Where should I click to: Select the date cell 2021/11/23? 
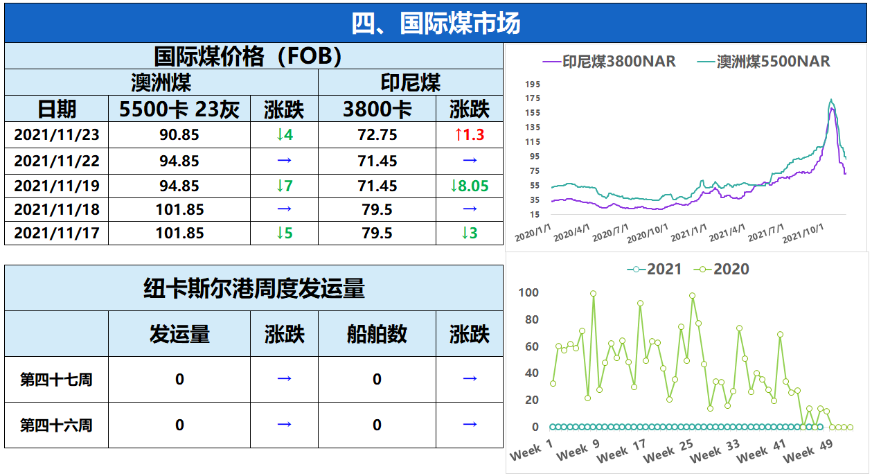point(57,134)
